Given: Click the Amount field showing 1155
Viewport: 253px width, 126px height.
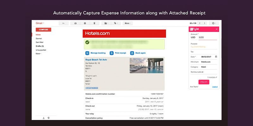Looking at the screenshot, I should tap(208, 37).
